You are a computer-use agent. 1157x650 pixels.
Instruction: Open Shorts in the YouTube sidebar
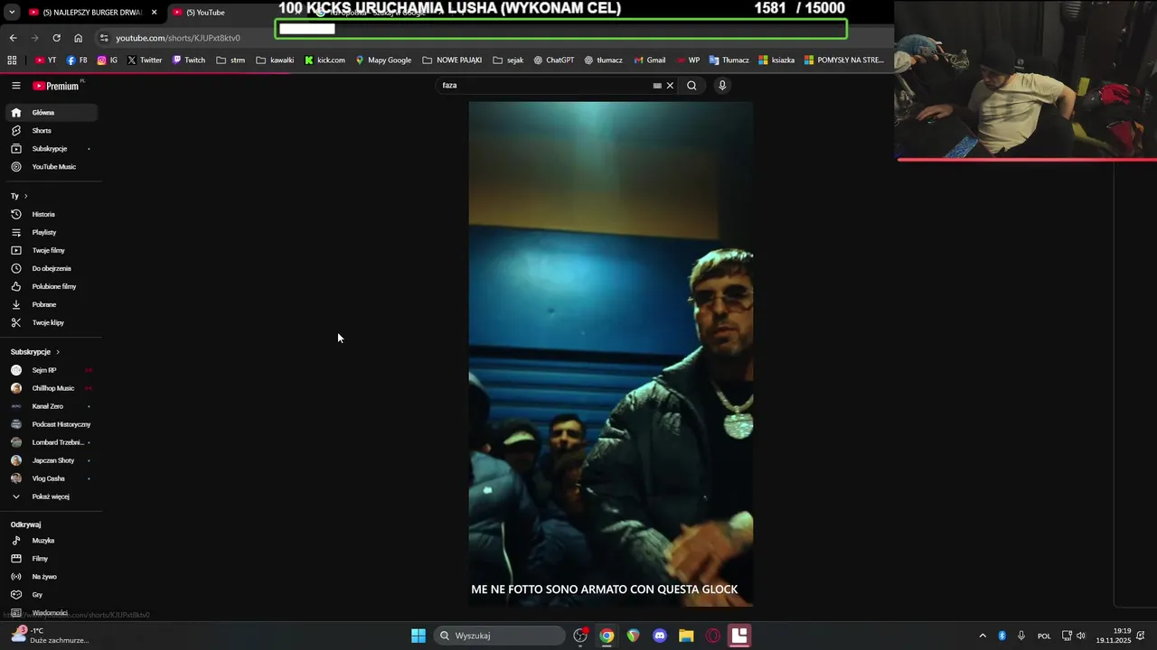51,131
